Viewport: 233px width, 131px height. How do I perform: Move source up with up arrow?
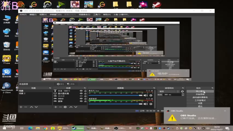tap(71, 107)
